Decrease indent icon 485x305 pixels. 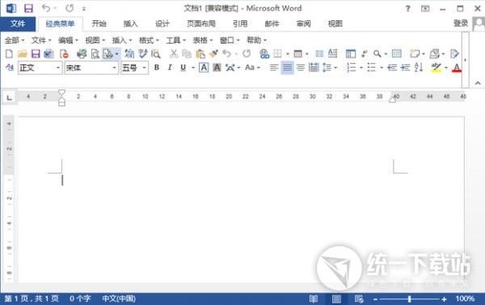(392, 67)
